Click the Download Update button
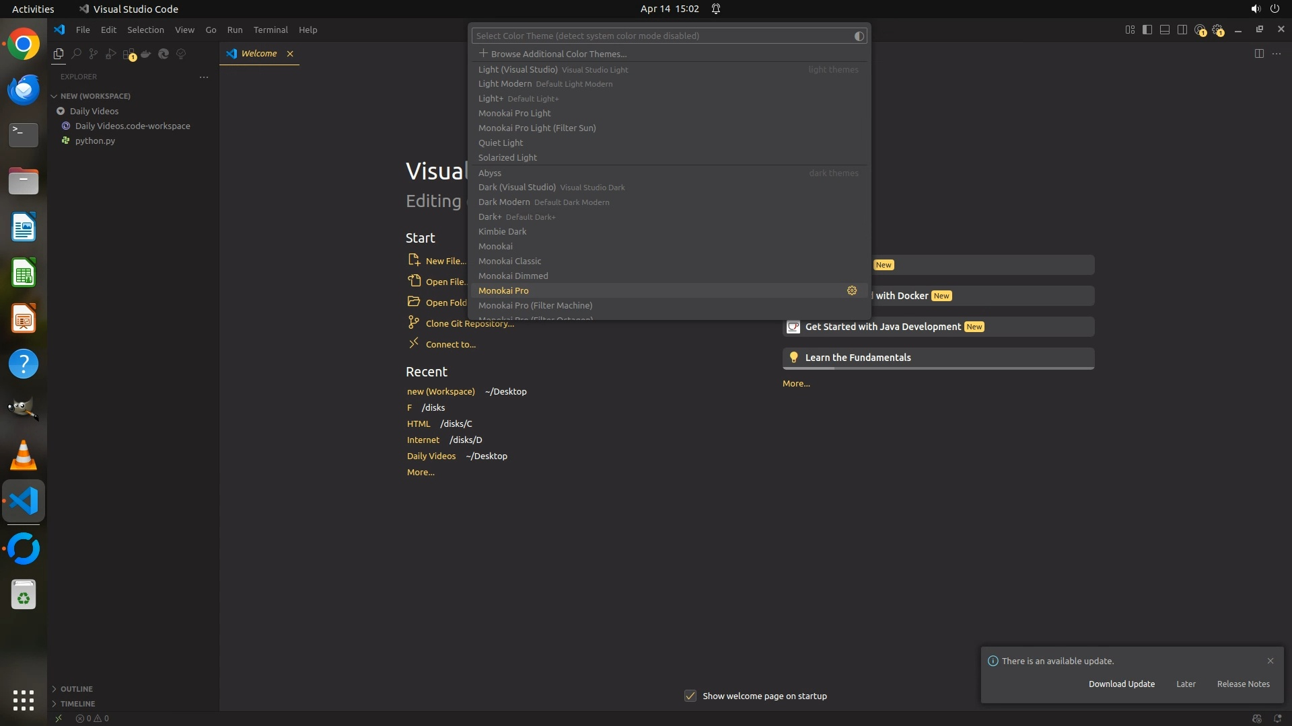 click(x=1121, y=684)
